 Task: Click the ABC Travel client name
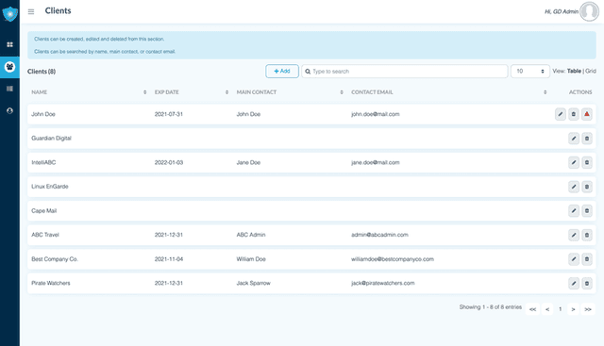[45, 235]
